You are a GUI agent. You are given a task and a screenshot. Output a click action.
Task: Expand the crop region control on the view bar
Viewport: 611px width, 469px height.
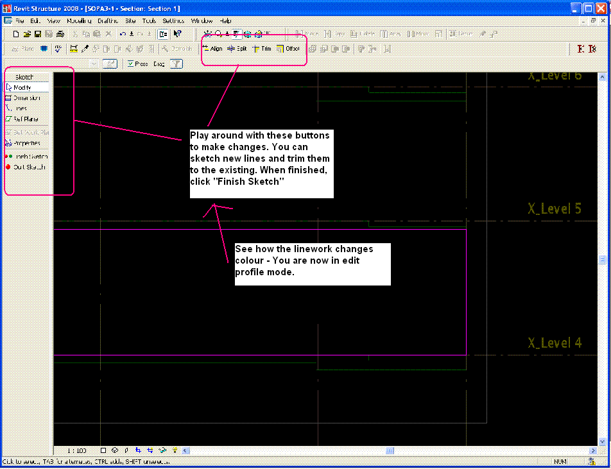pyautogui.click(x=150, y=450)
